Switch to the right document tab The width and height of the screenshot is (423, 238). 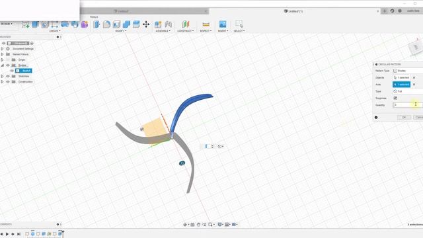[295, 11]
